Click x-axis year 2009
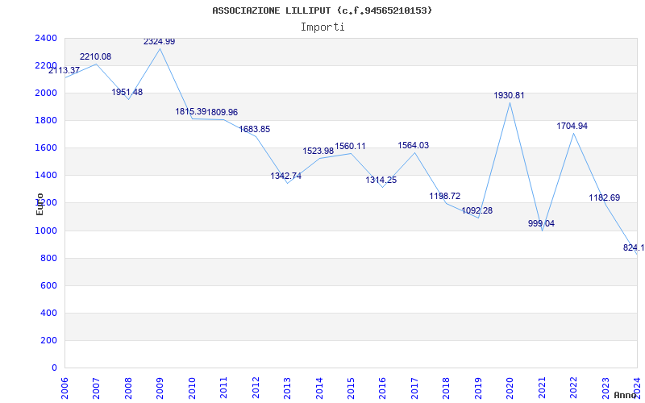The height and width of the screenshot is (403, 645). (160, 388)
